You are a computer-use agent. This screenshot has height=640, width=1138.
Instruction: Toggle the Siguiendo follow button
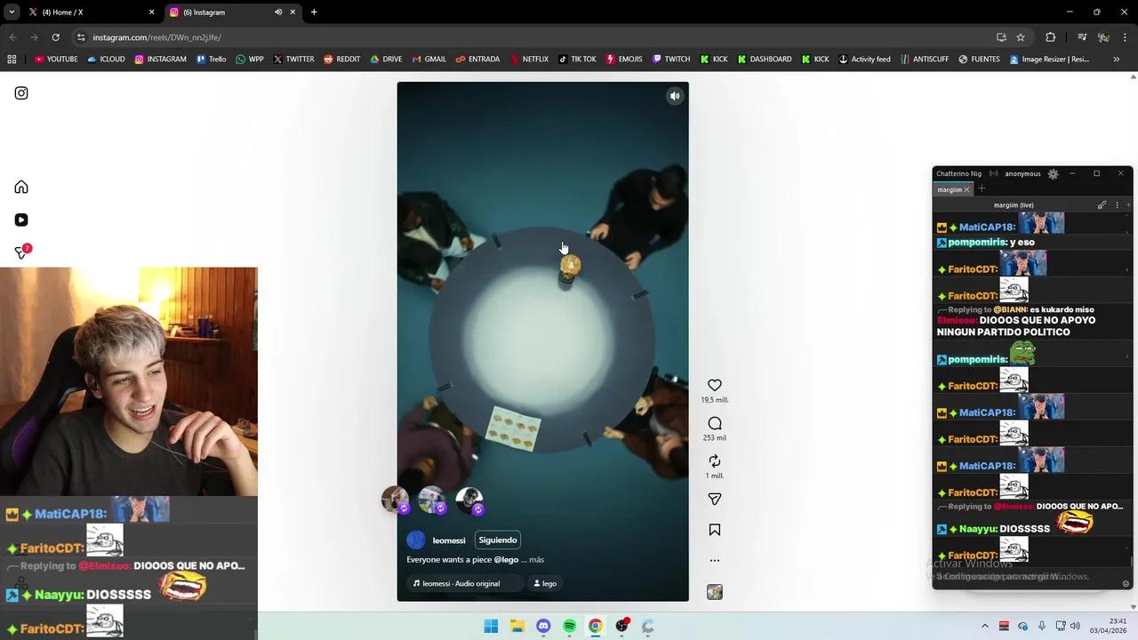(497, 540)
